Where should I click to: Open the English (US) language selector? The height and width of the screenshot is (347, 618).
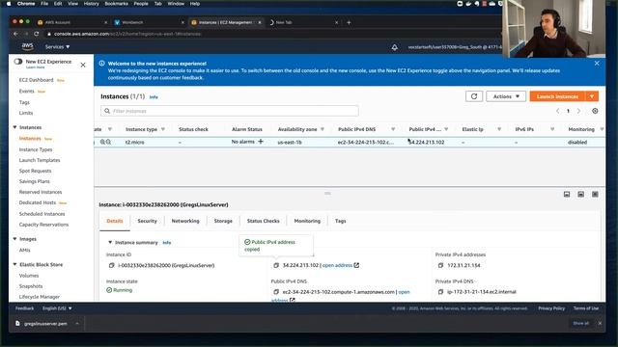pyautogui.click(x=57, y=308)
